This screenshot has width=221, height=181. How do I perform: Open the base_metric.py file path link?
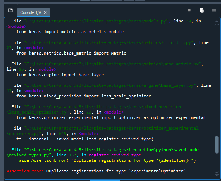[112, 64]
